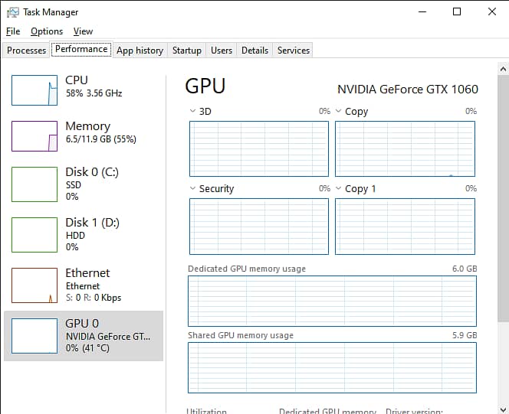Screen dimensions: 509x414
Task: Click the Security utilization graph
Action: click(x=259, y=227)
